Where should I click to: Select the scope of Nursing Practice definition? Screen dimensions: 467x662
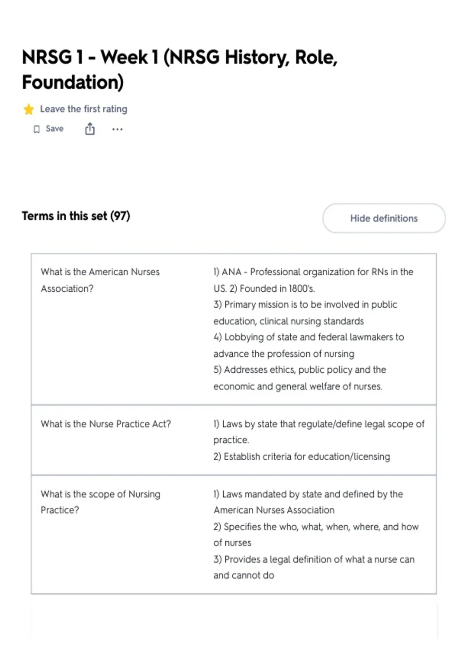click(316, 535)
